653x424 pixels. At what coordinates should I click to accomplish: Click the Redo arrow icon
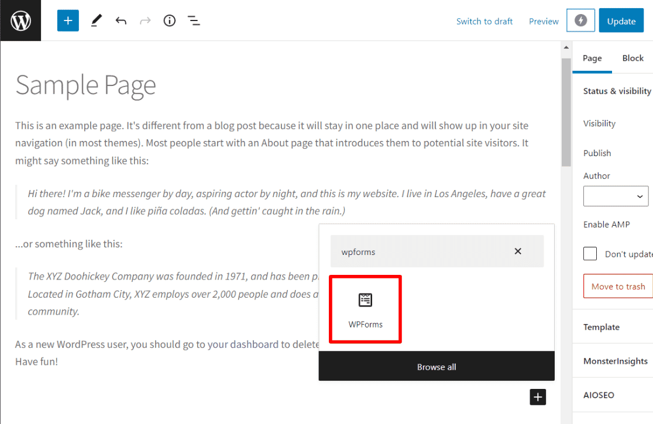pos(145,20)
